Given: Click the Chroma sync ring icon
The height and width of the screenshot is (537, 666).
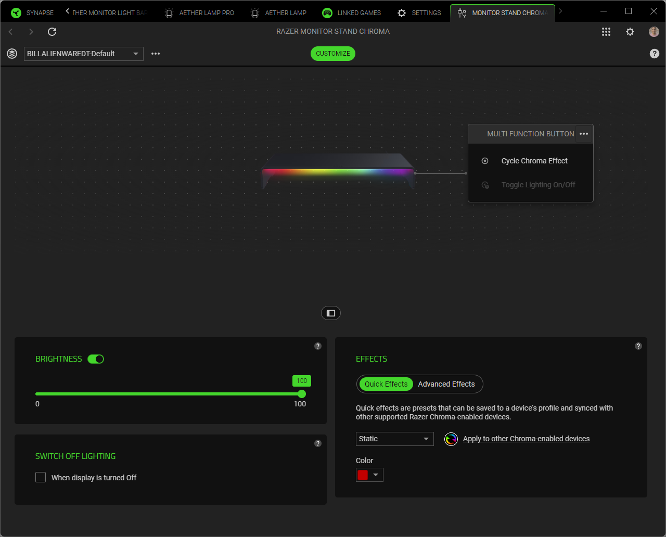Looking at the screenshot, I should tap(451, 439).
